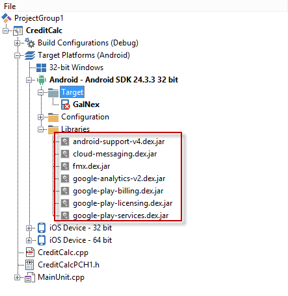288x296 pixels.
Task: Click the google-play-services.dex.jar file icon
Action: 65,216
